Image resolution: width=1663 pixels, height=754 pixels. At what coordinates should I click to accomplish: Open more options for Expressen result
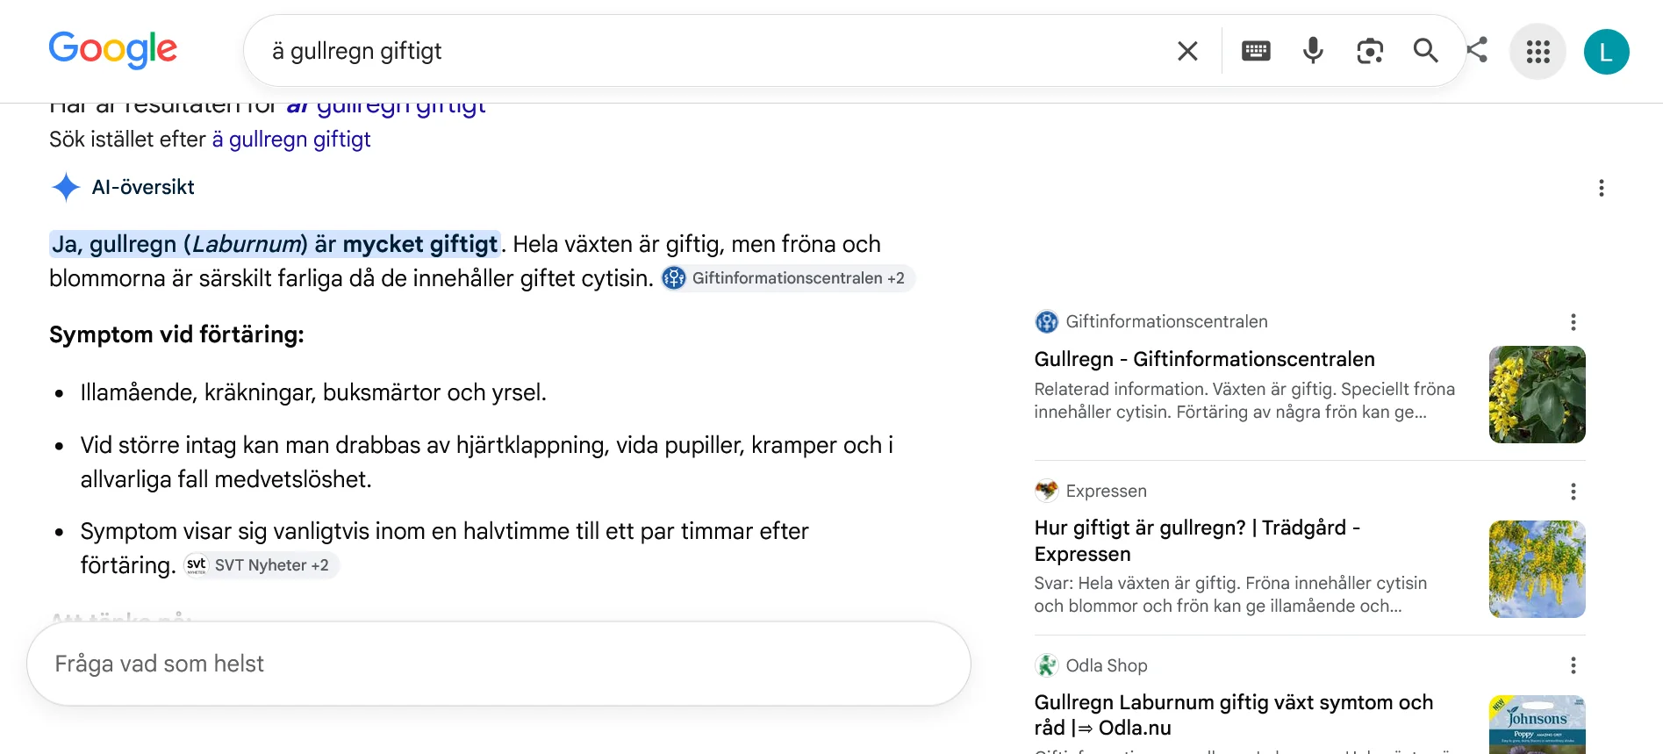click(x=1573, y=492)
